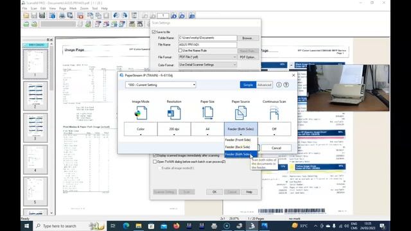
Task: Toggle Display scanned images immediately after scanning
Action: pos(155,155)
